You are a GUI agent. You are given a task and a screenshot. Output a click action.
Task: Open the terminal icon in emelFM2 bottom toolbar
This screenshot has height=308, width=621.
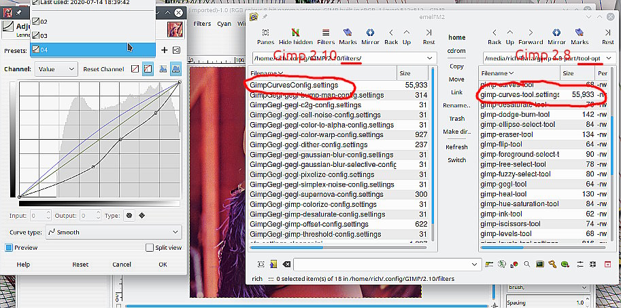(539, 264)
